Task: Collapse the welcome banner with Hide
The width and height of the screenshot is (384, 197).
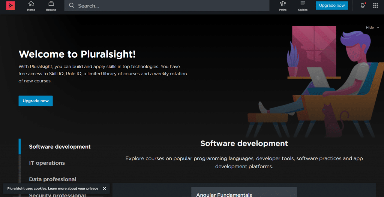Action: click(372, 28)
